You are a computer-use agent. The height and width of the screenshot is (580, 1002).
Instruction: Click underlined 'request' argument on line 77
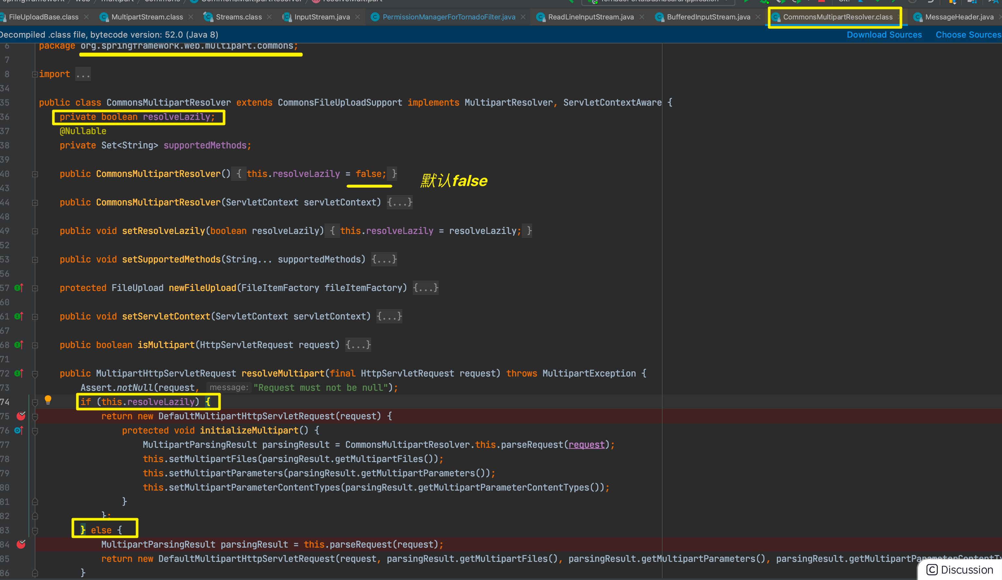pos(586,445)
